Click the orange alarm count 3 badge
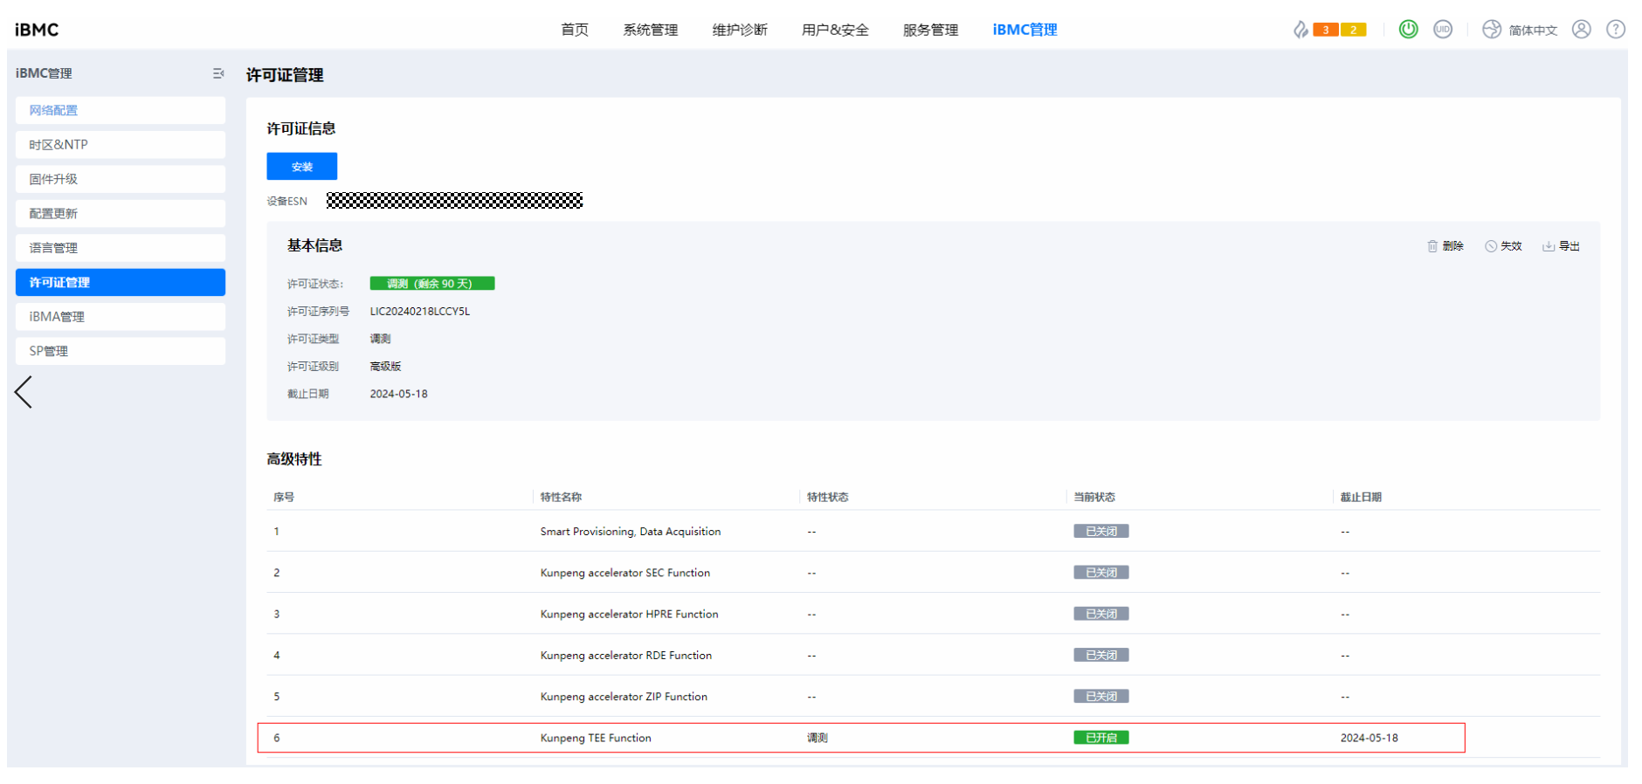The width and height of the screenshot is (1642, 784). (1326, 30)
